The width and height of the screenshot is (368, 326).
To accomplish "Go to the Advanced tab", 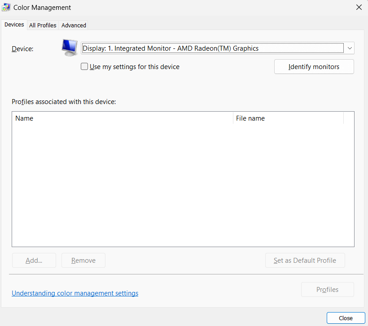I will point(74,25).
